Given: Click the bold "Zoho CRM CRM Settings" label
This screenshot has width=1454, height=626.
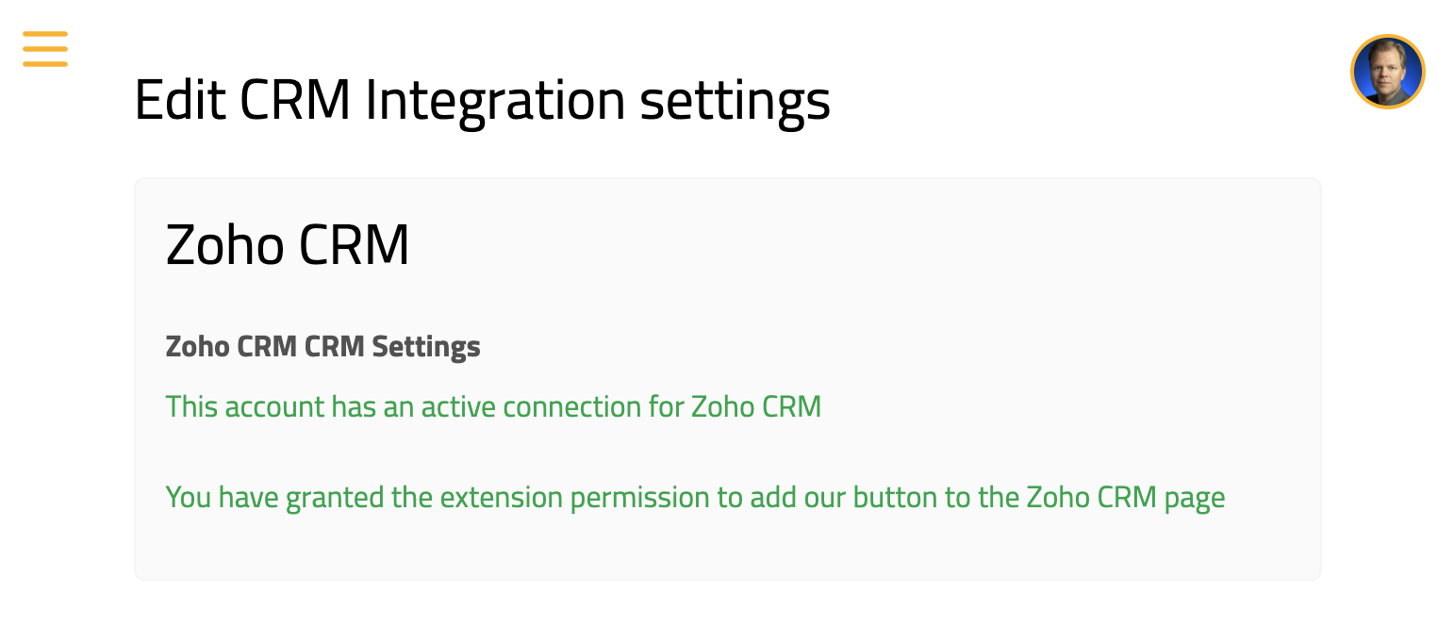Looking at the screenshot, I should pos(322,347).
